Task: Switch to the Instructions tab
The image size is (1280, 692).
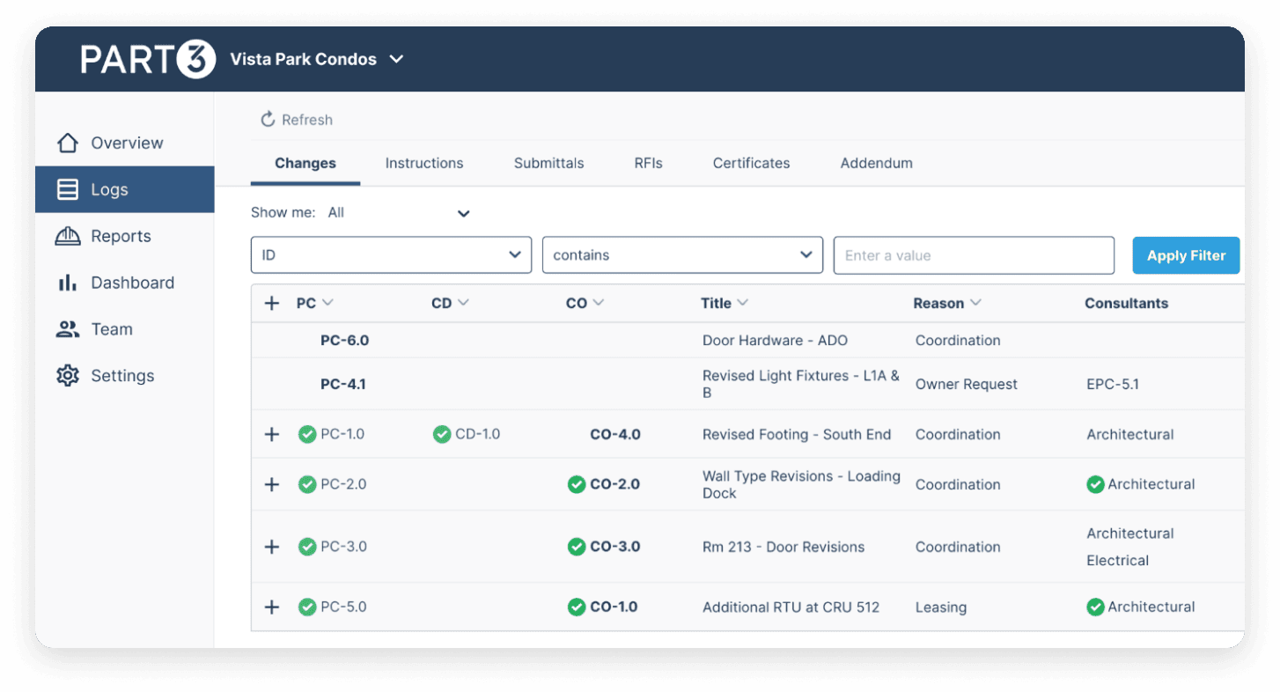Action: (x=424, y=163)
